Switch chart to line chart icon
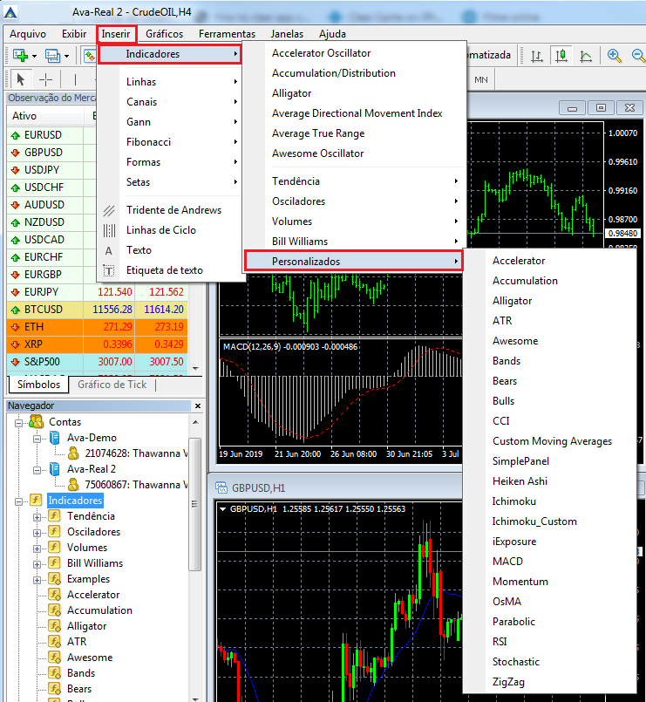 [586, 56]
